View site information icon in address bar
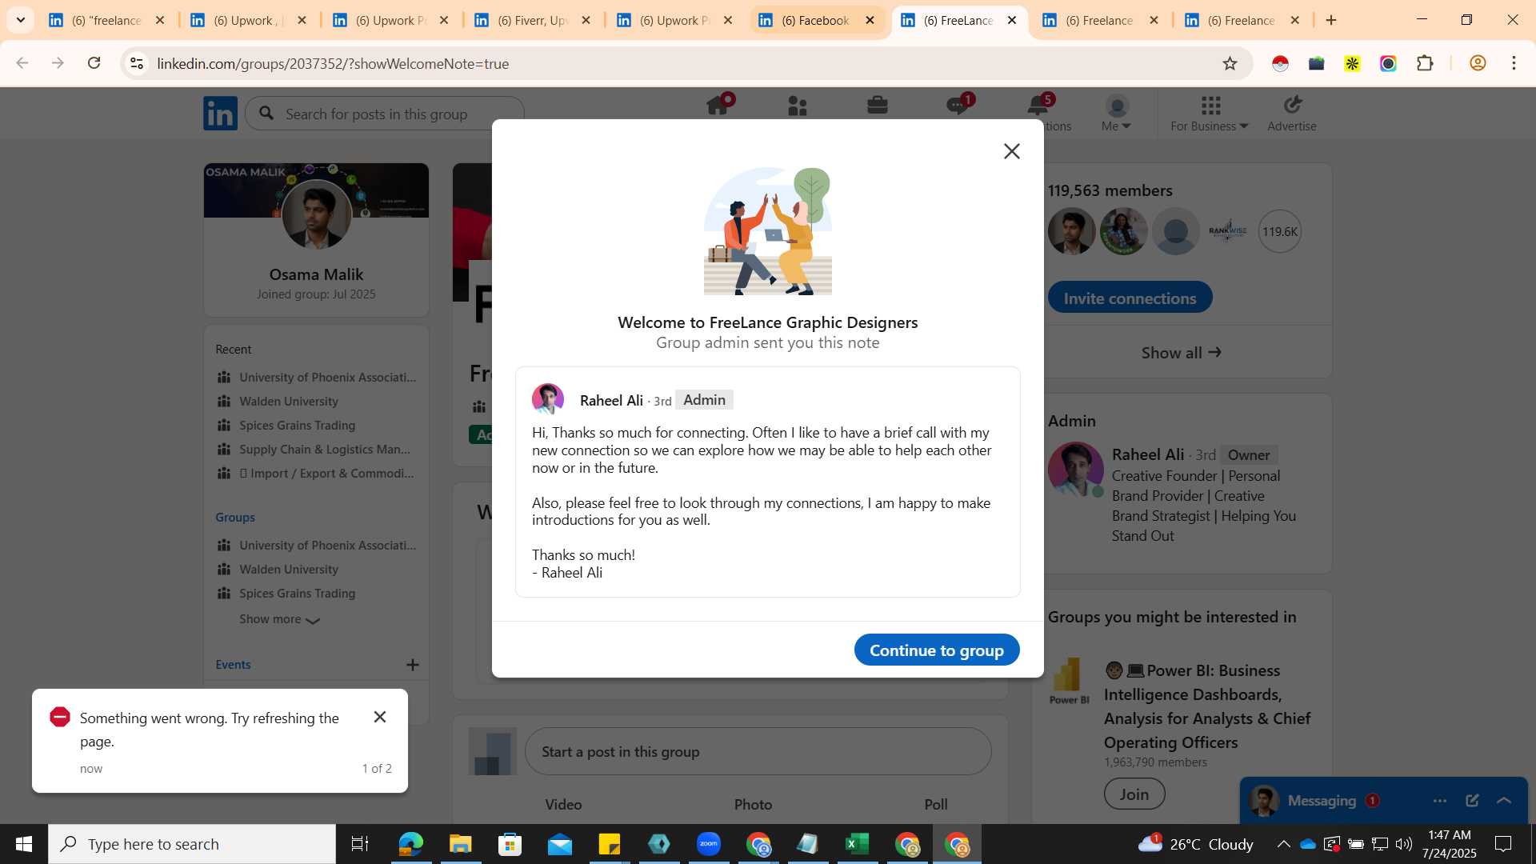This screenshot has height=864, width=1536. pos(137,63)
